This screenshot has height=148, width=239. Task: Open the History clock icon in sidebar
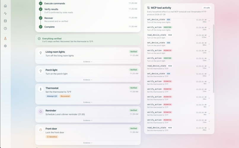[5, 28]
